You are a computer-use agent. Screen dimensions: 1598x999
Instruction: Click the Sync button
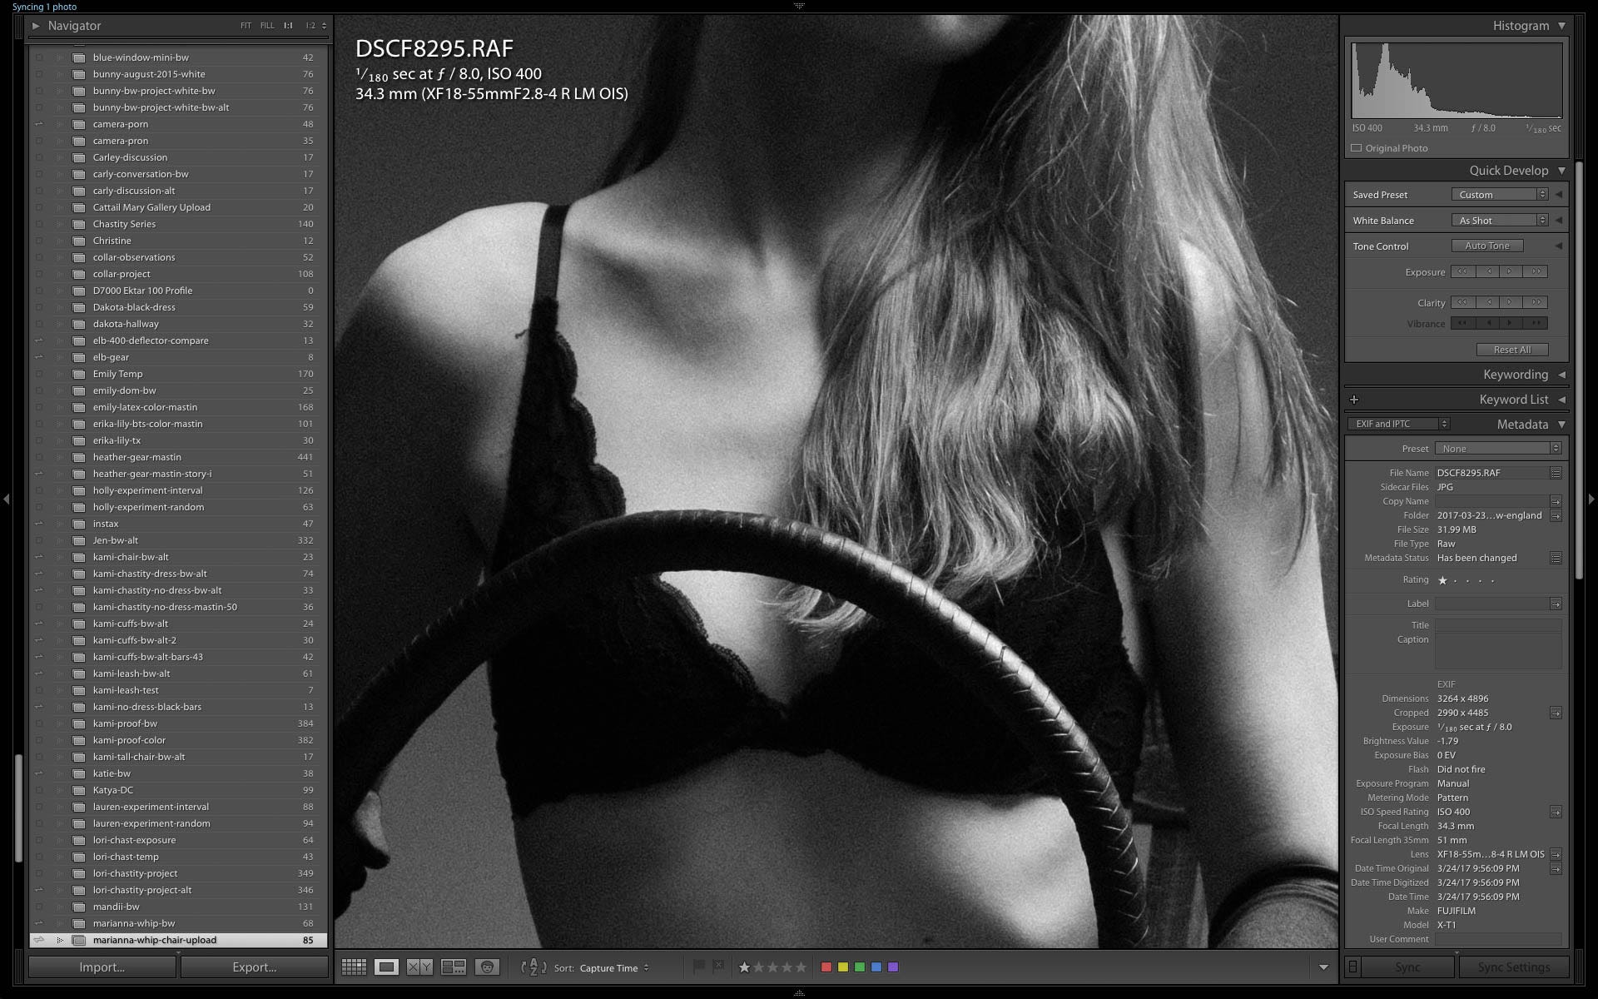[x=1408, y=967]
